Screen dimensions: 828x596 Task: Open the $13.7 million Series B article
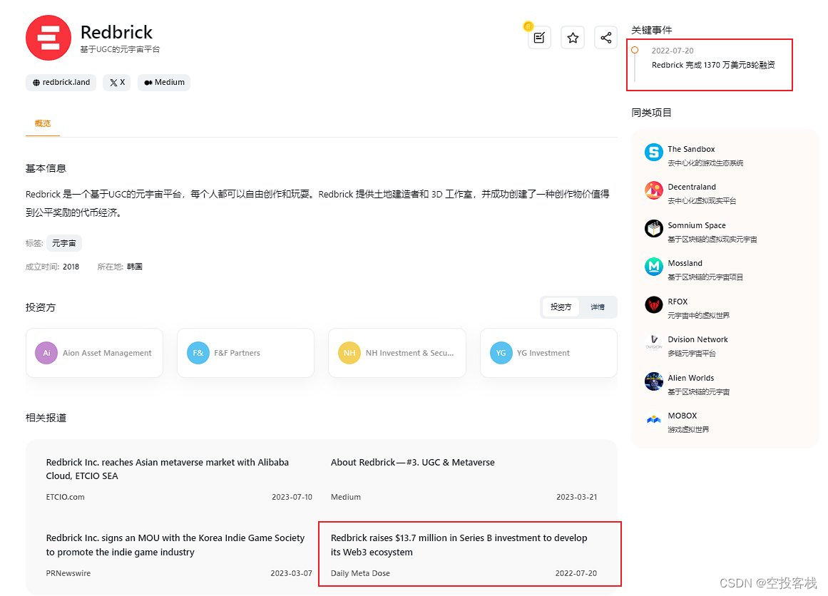(x=459, y=545)
